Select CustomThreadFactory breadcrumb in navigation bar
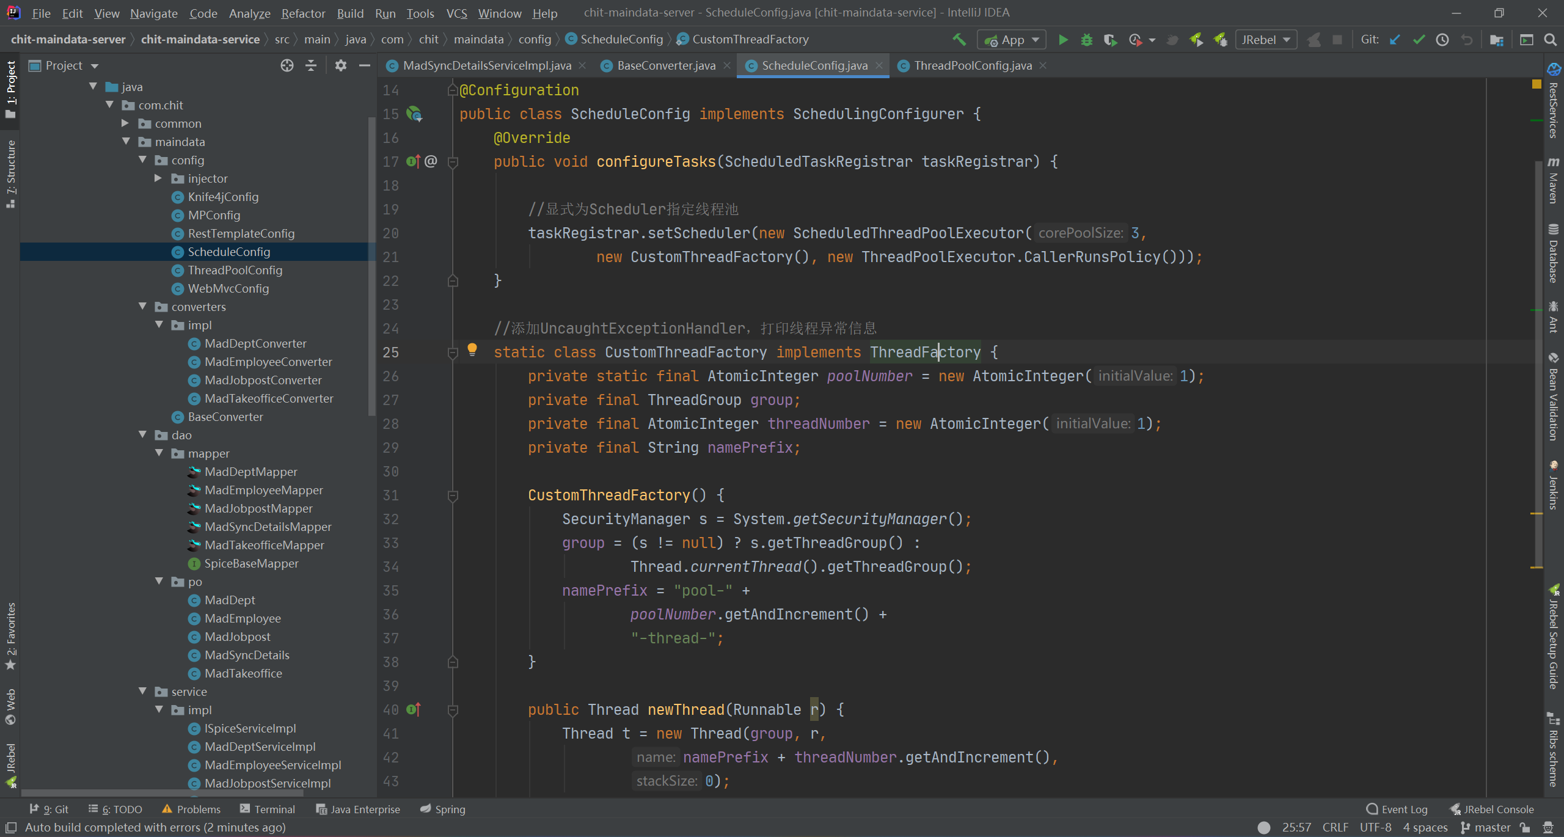1564x837 pixels. coord(743,39)
